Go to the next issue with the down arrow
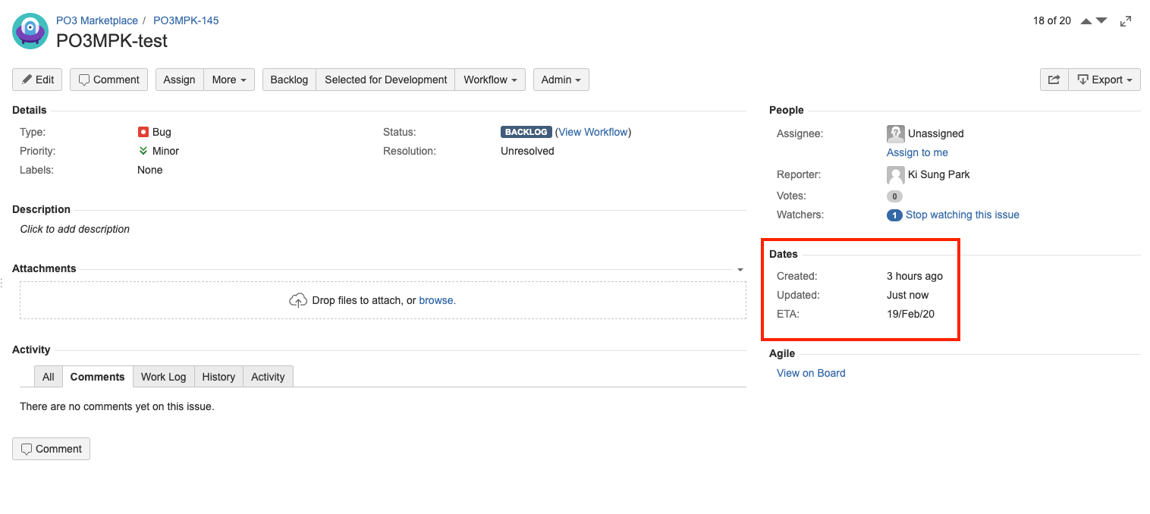Screen dimensions: 1150x514 coord(1101,21)
